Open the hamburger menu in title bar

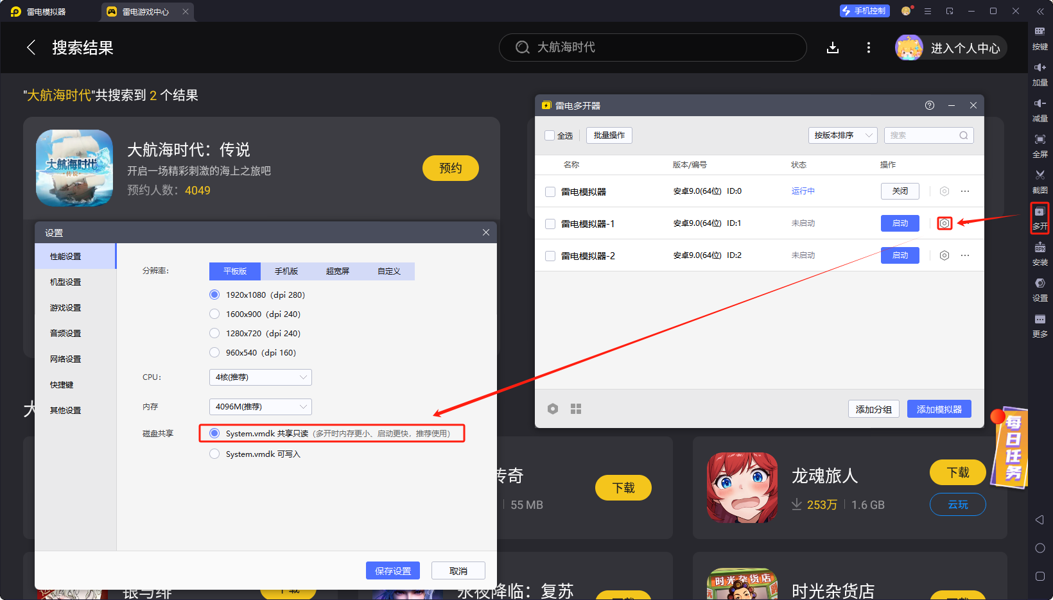(928, 11)
